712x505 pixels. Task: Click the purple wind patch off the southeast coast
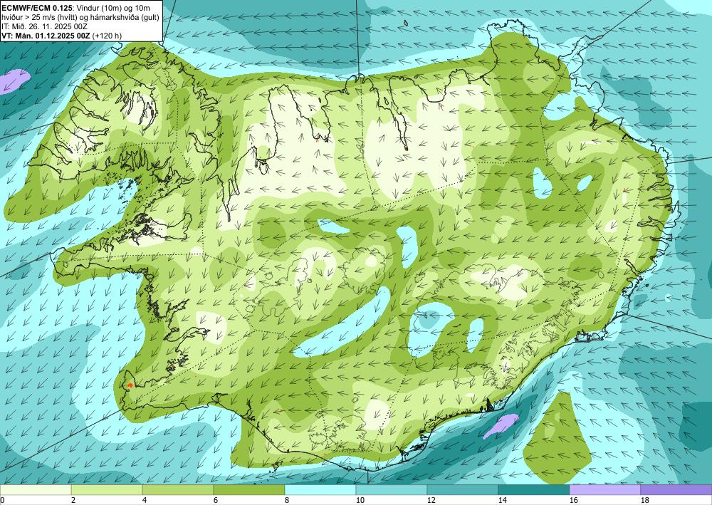501,426
